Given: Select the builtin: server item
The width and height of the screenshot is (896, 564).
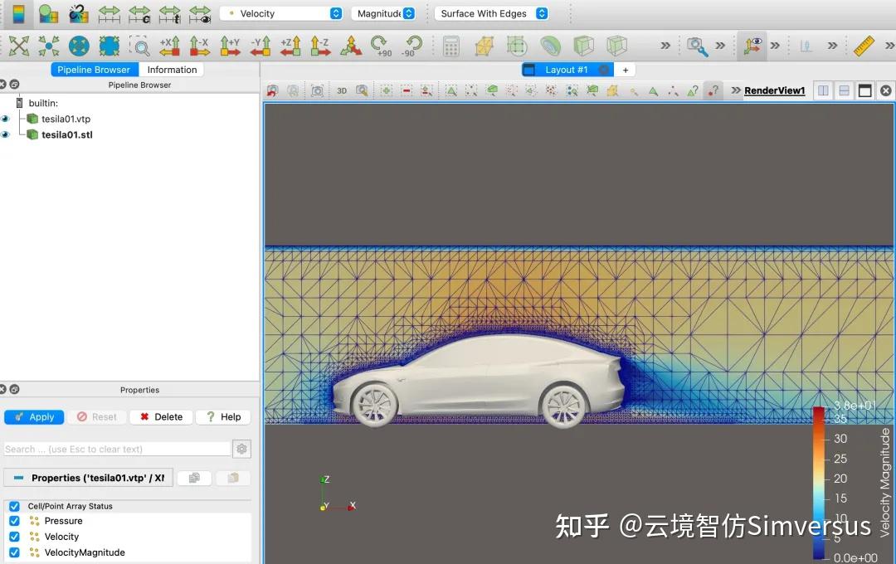Looking at the screenshot, I should click(43, 104).
